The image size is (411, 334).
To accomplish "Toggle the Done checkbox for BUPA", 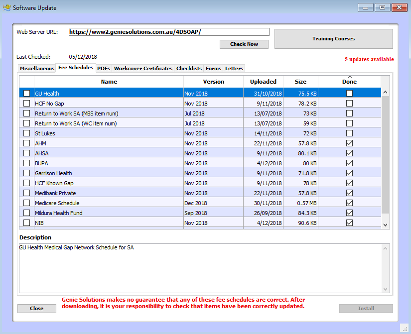I will coord(349,163).
